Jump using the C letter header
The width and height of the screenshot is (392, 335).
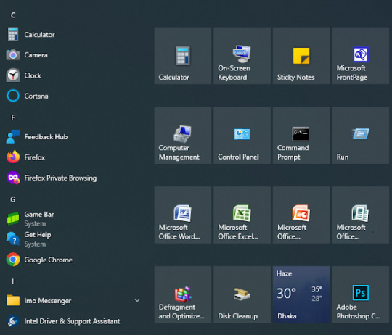pos(13,15)
